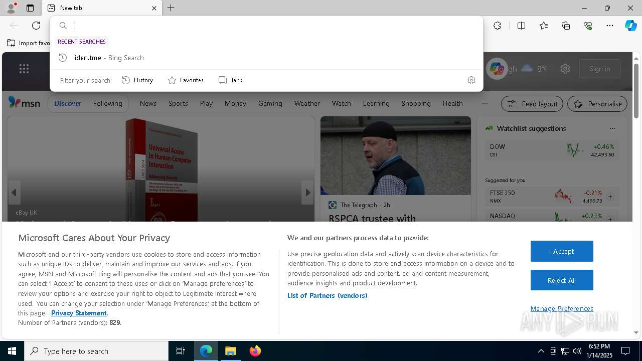This screenshot has height=361, width=642.
Task: Open the Shopping category
Action: coord(416,103)
